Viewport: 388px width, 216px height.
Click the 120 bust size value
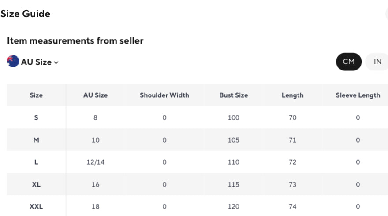click(234, 206)
